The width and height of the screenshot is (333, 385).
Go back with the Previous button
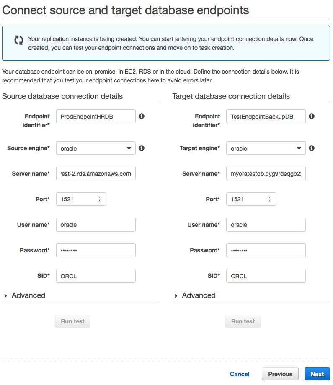(x=280, y=374)
